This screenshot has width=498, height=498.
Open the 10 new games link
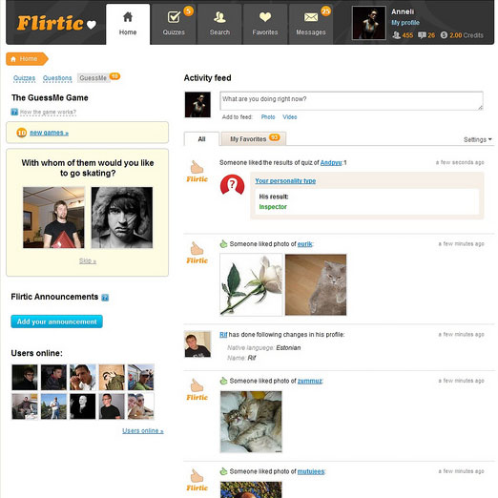(x=49, y=133)
